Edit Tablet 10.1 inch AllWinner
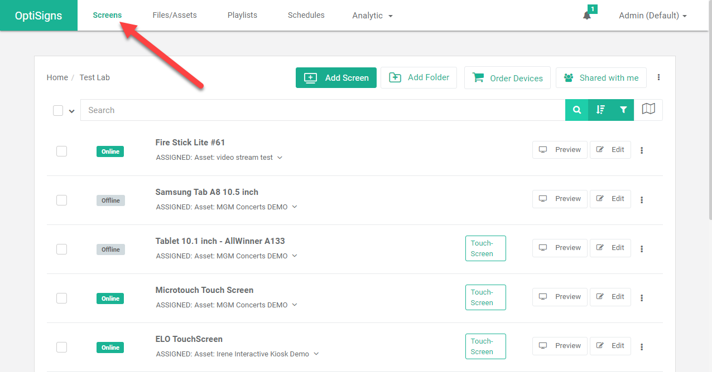This screenshot has width=712, height=372. [x=610, y=248]
